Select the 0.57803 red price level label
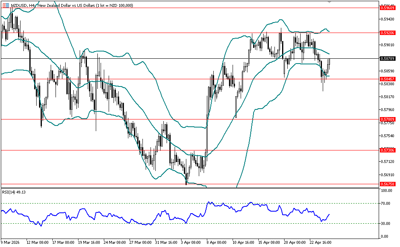The height and width of the screenshot is (247, 400). click(x=387, y=119)
